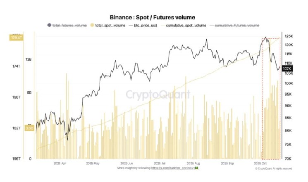Click the 156T tick on left axis
The height and width of the screenshot is (182, 308).
[16, 158]
